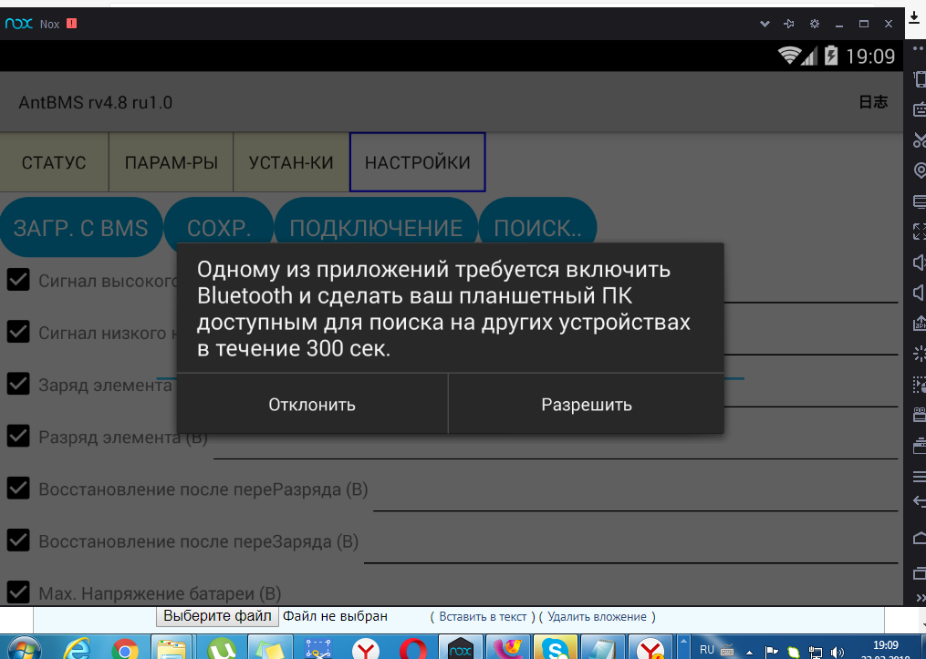Click the scissors screenshot icon in Nox sidebar

tap(919, 139)
